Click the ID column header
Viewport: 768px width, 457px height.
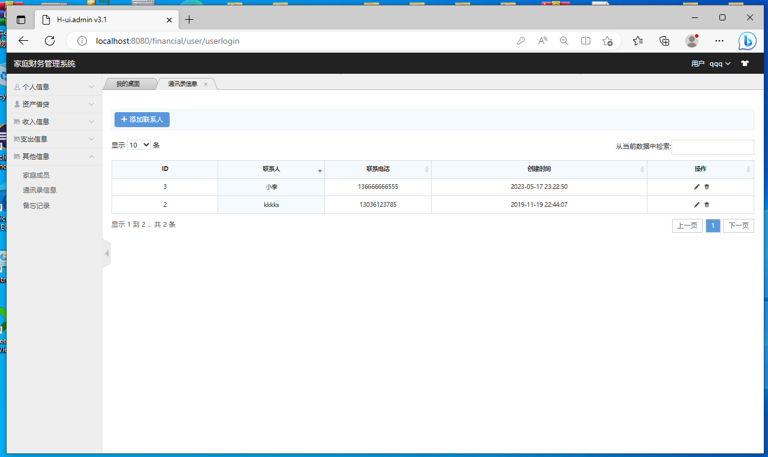tap(165, 169)
